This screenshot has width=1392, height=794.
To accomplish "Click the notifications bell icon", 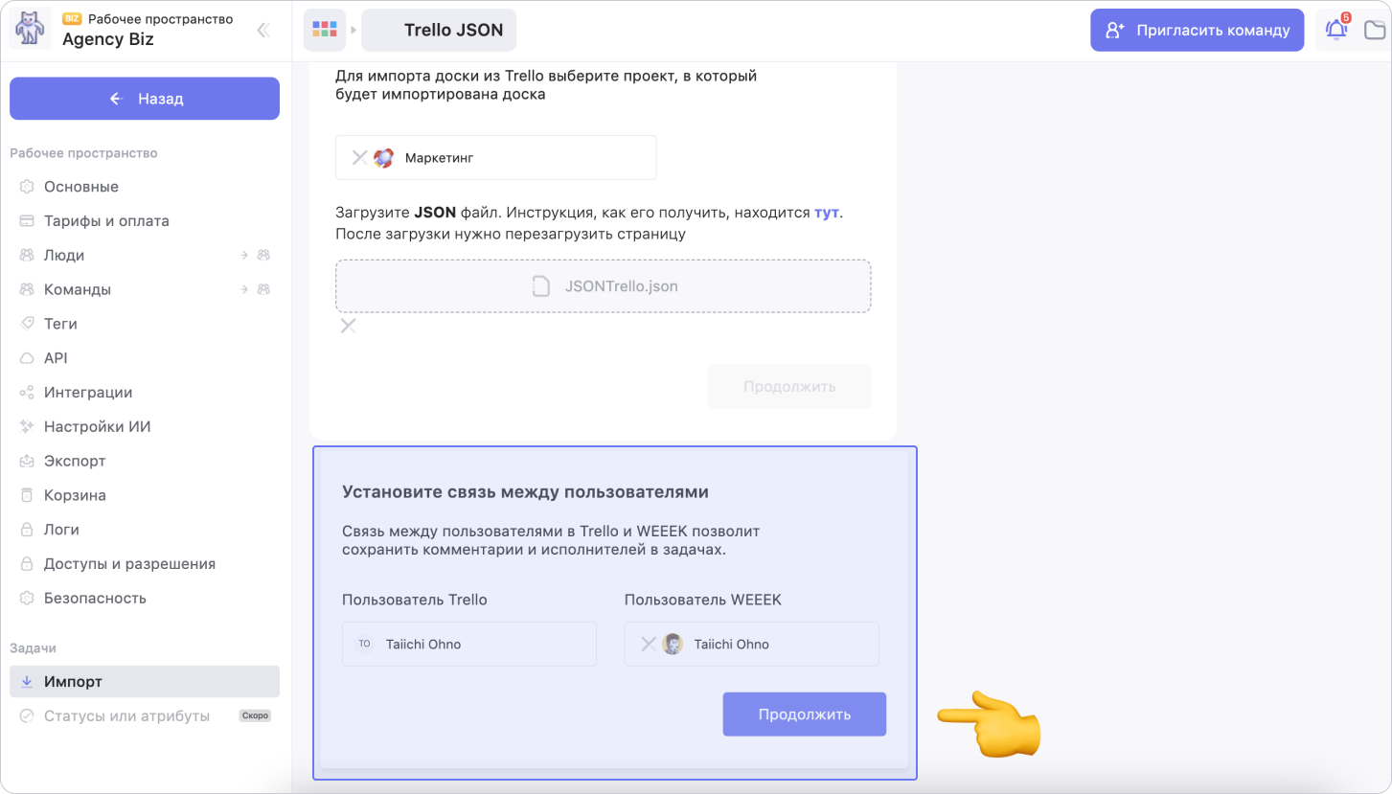I will [x=1335, y=30].
